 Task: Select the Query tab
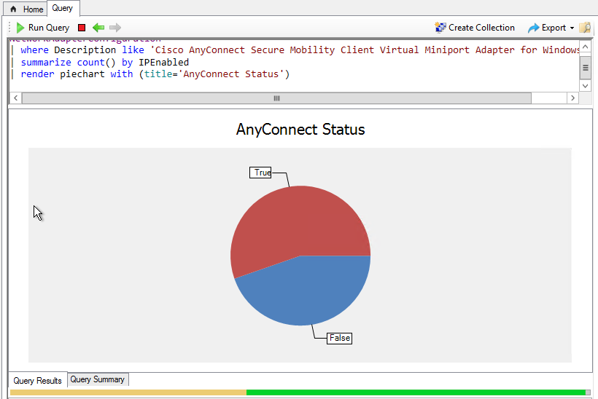[63, 8]
